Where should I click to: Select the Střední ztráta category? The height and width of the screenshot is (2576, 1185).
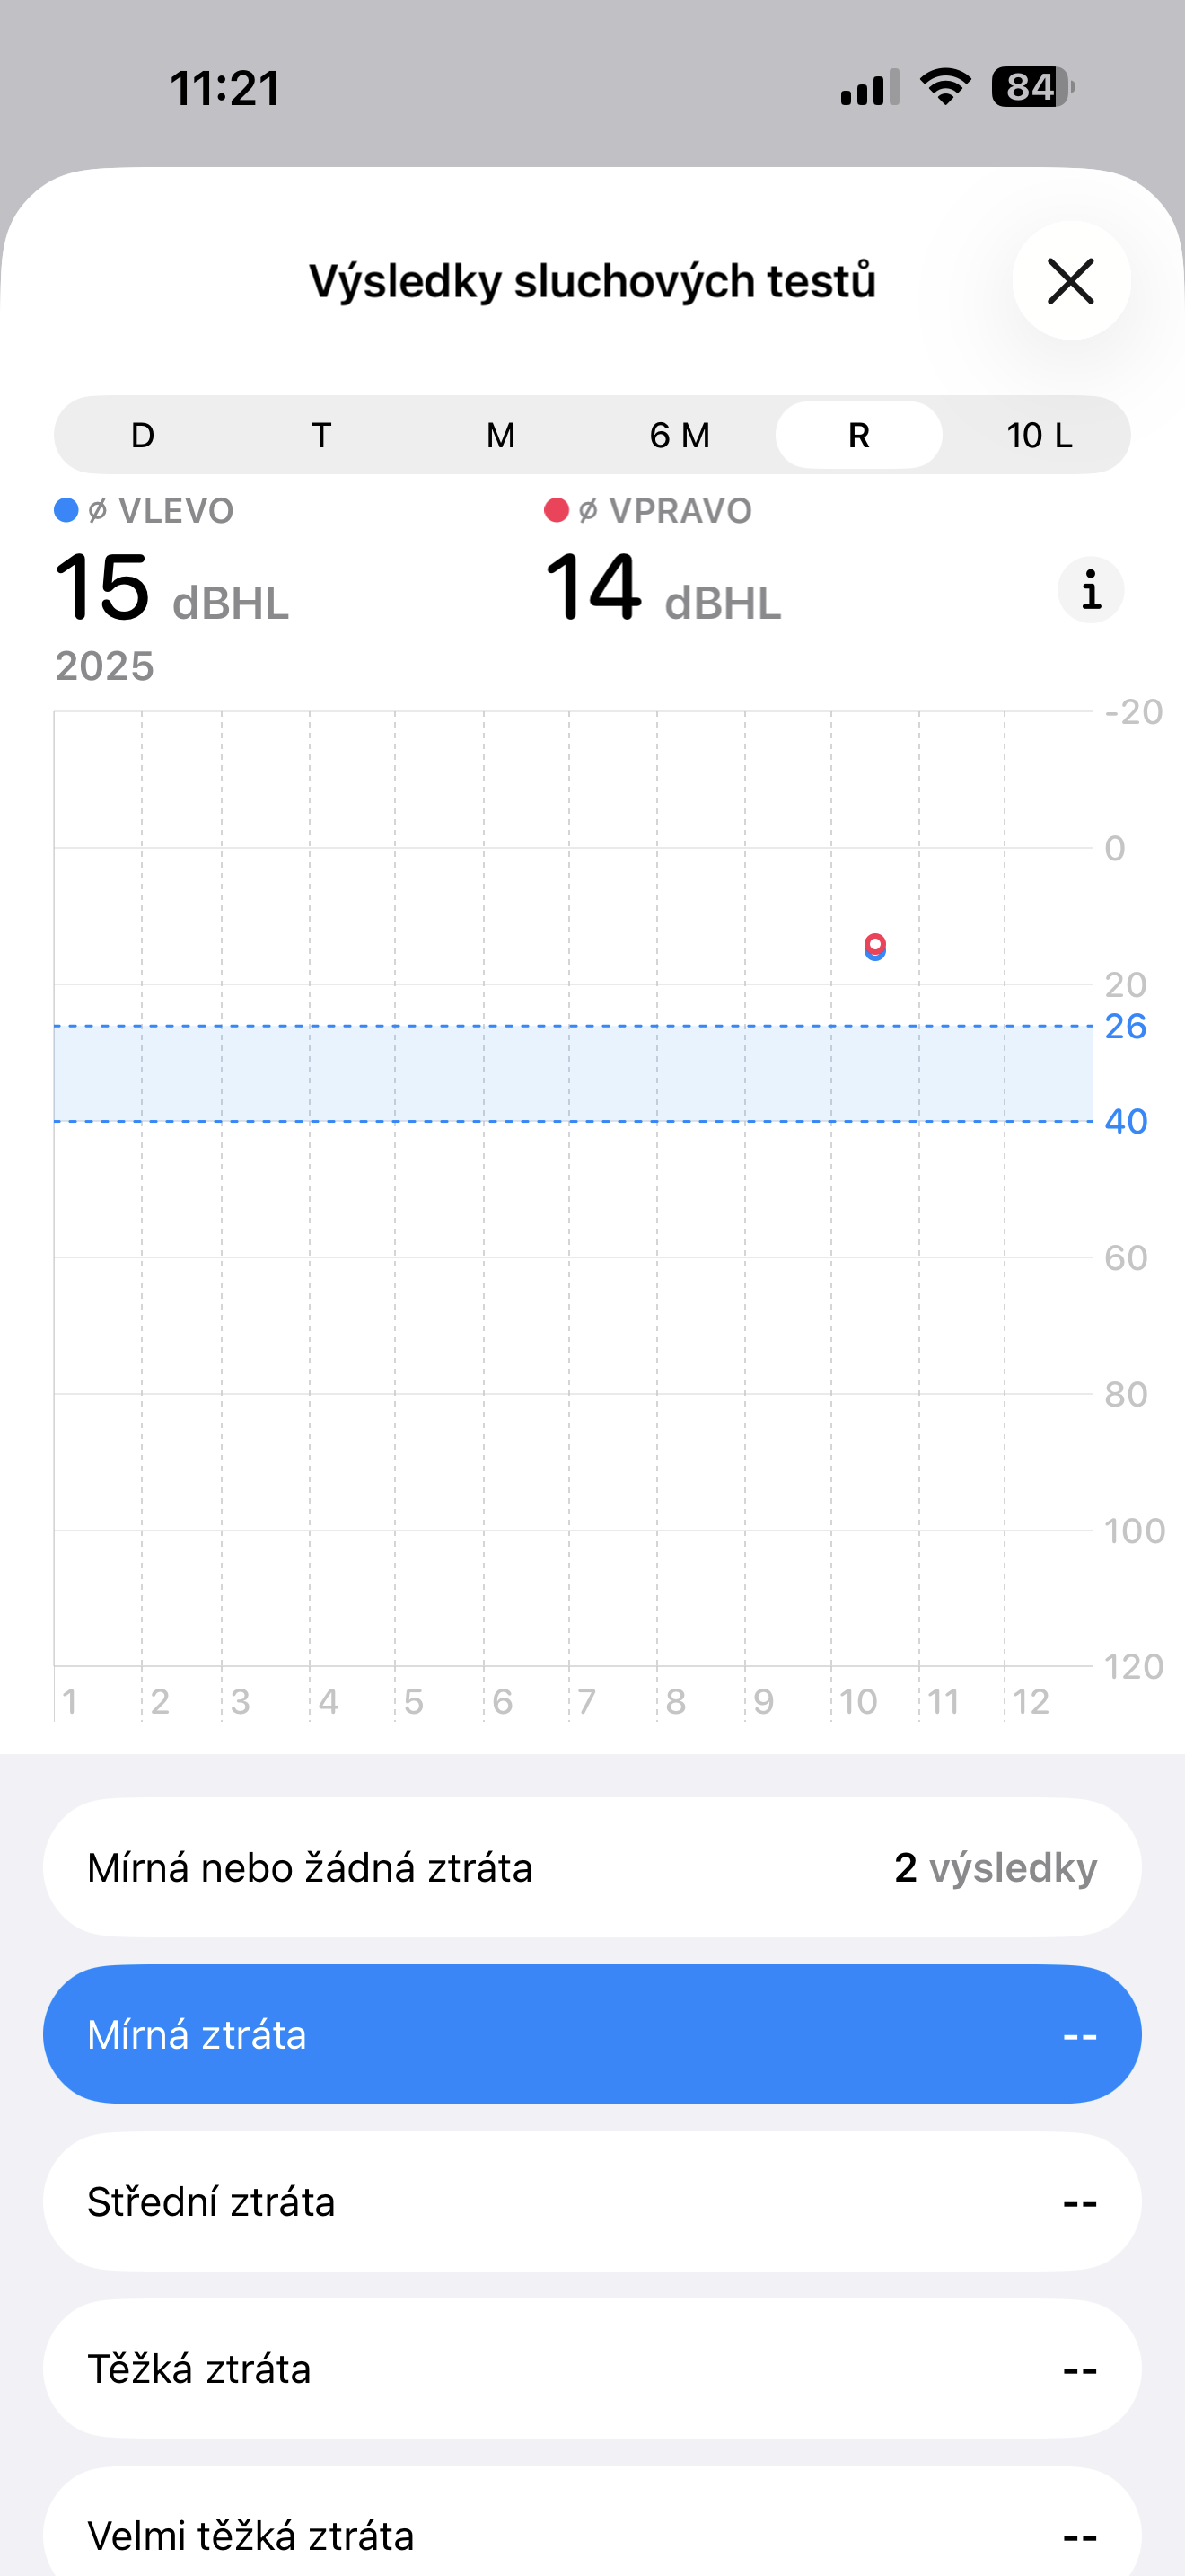pos(592,2201)
